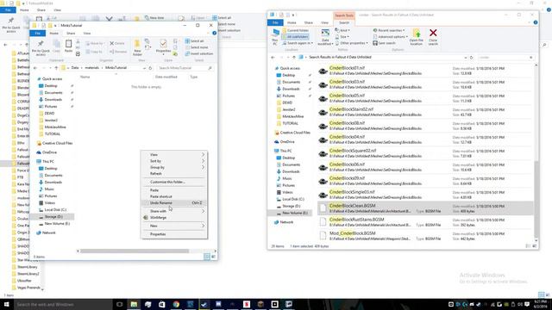Click the help icon in MinksTutorial window
This screenshot has width=552, height=310.
(214, 33)
